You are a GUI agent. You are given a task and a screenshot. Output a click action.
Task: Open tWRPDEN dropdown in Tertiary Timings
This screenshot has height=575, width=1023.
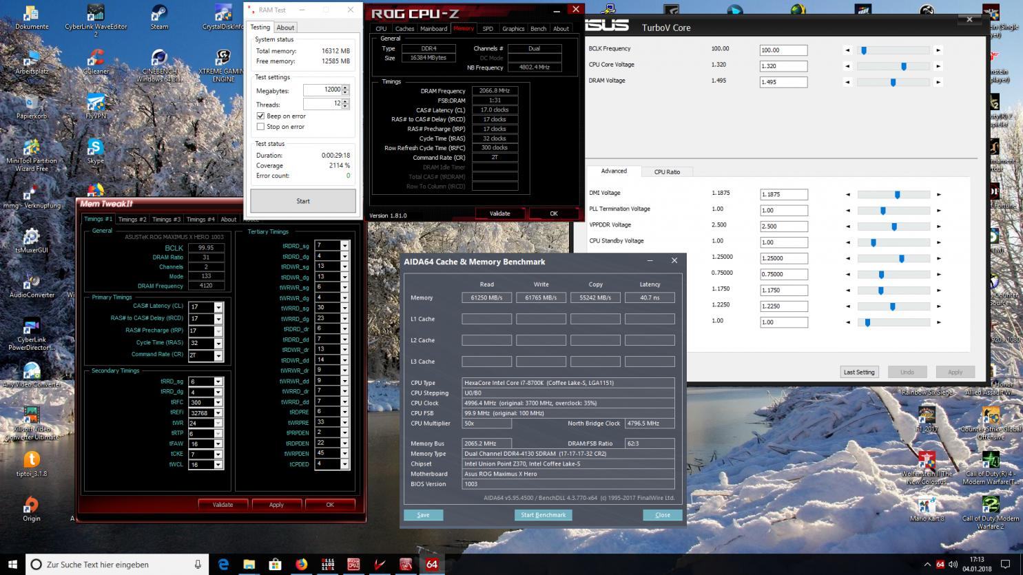click(344, 453)
